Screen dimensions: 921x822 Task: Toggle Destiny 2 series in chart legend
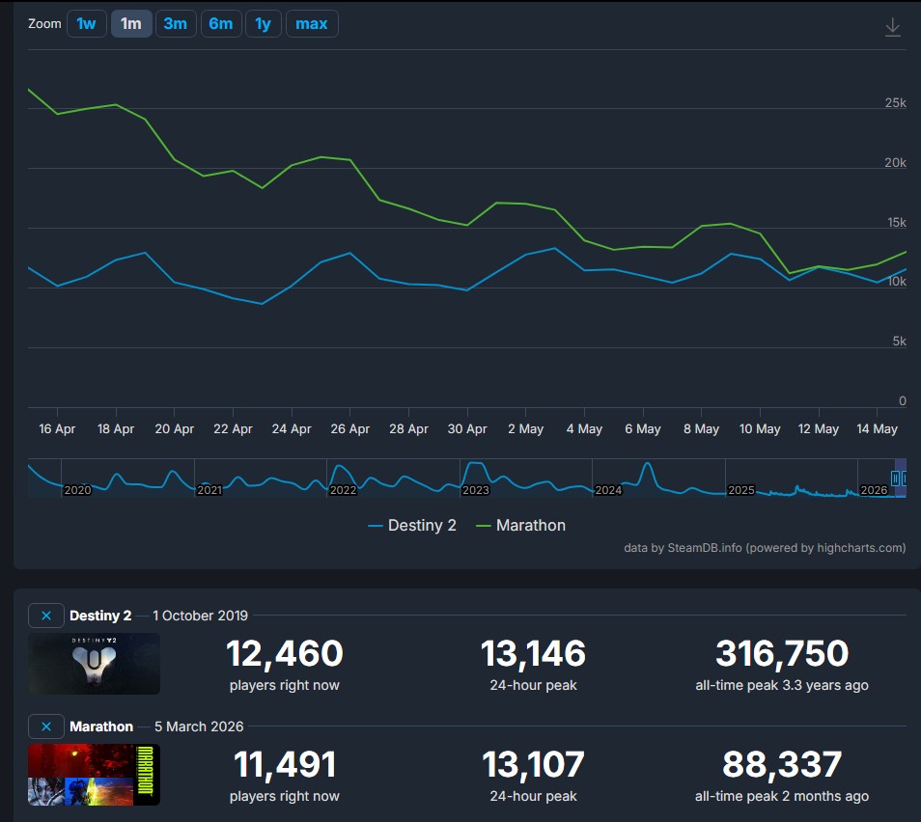412,525
